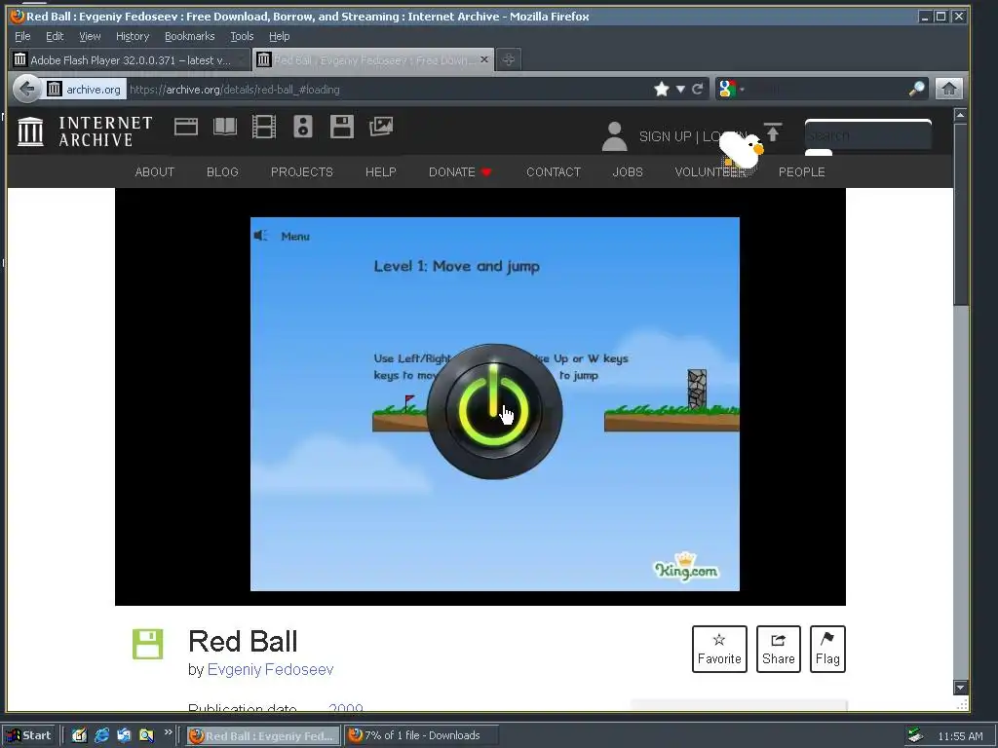Open the game Menu
Screen dimensions: 998x748
point(295,236)
